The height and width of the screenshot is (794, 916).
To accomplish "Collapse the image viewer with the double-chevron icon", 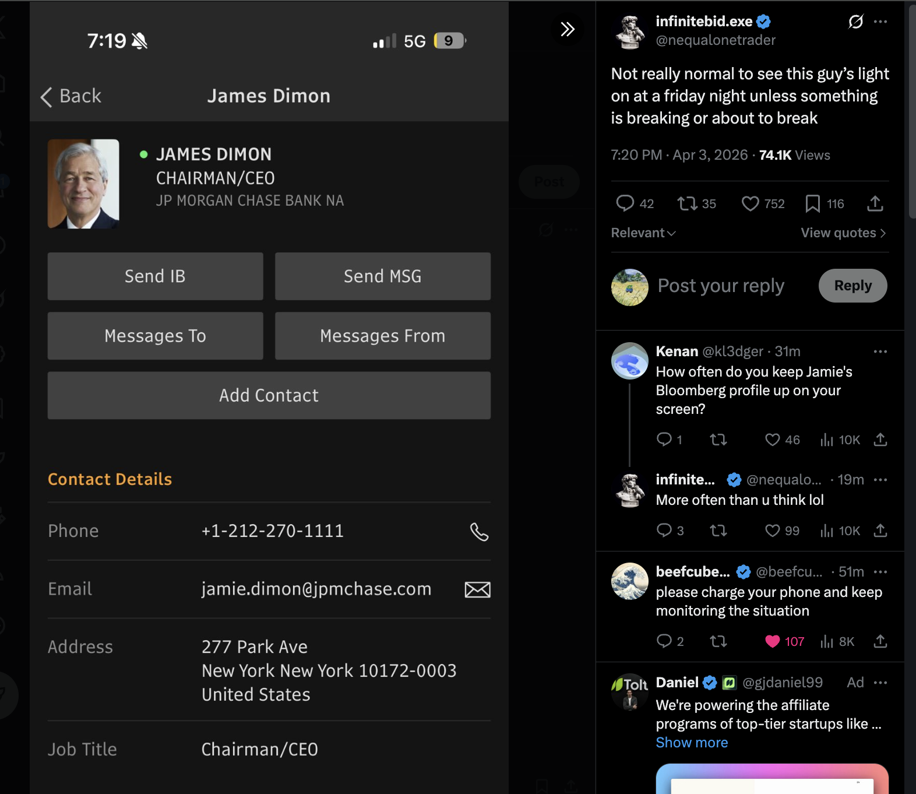I will tap(568, 29).
